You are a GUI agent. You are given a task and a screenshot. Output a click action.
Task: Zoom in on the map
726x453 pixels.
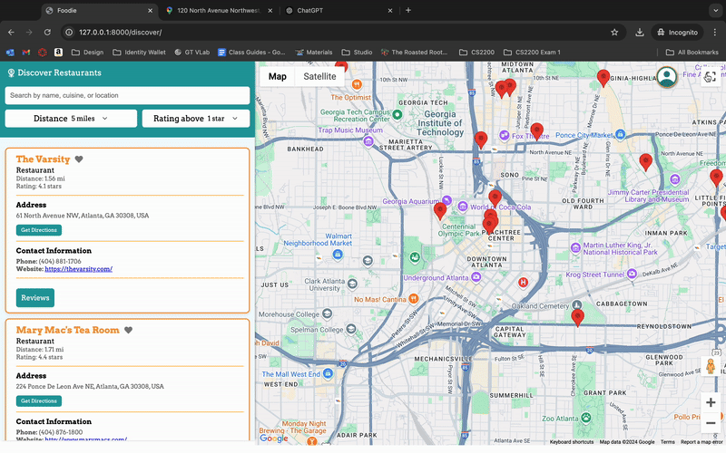(711, 402)
